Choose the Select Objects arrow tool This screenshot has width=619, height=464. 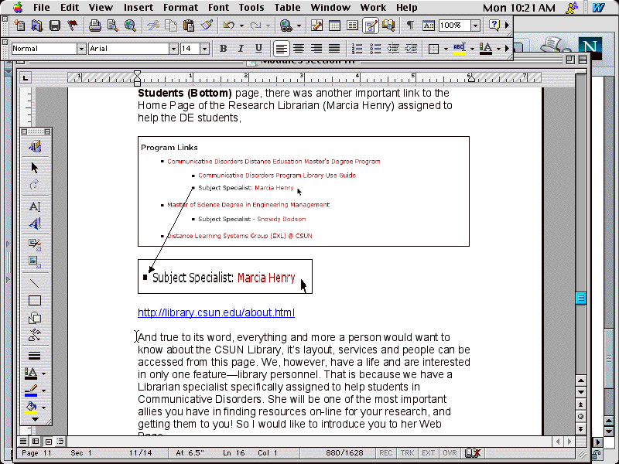pos(35,168)
